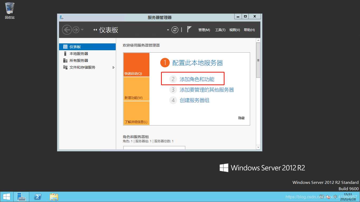Open dropdown arrow left of refresh
Screen dimensions: 360x202
(x=168, y=30)
